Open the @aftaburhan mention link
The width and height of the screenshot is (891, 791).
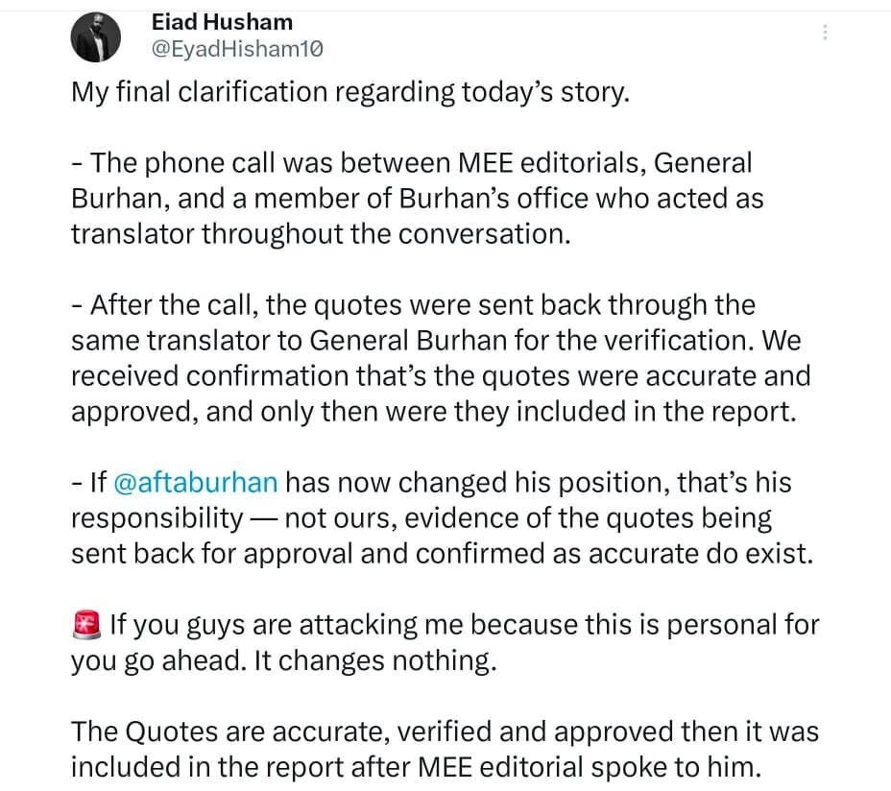(x=196, y=483)
